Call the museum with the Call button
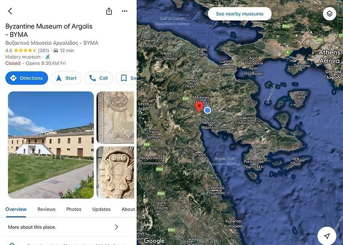This screenshot has height=245, width=343. click(98, 78)
